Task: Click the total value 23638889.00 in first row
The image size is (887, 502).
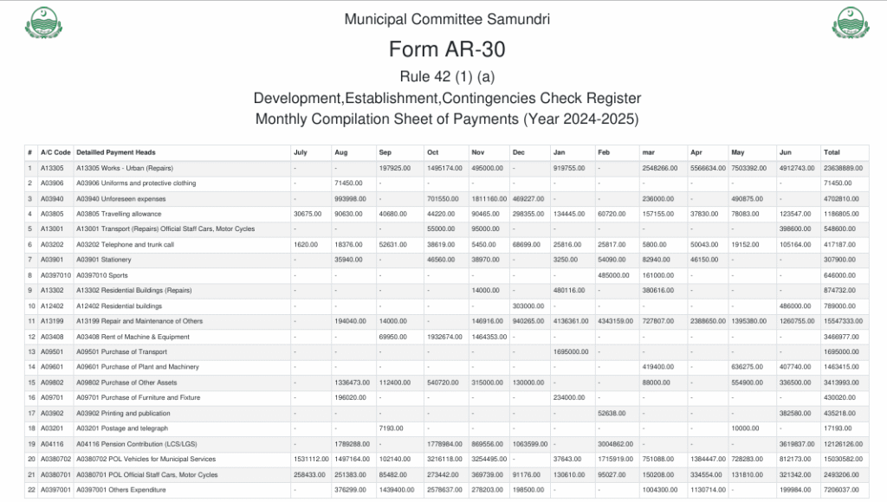Action: coord(842,168)
